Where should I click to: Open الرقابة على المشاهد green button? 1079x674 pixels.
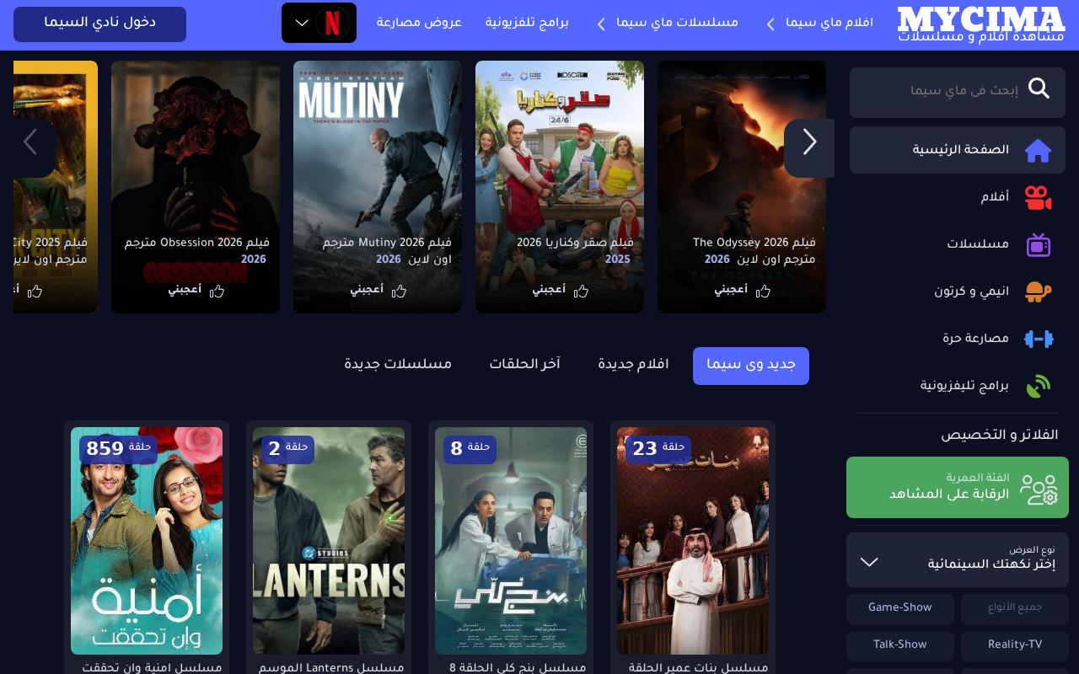958,488
